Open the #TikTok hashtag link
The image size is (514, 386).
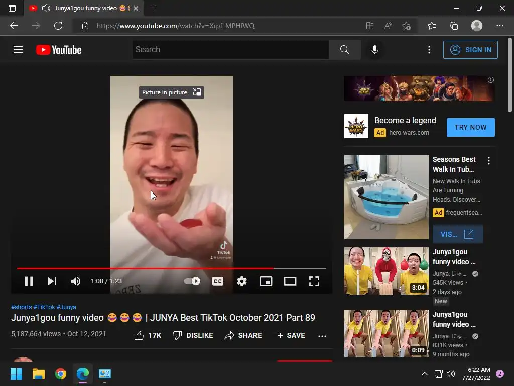pyautogui.click(x=44, y=307)
